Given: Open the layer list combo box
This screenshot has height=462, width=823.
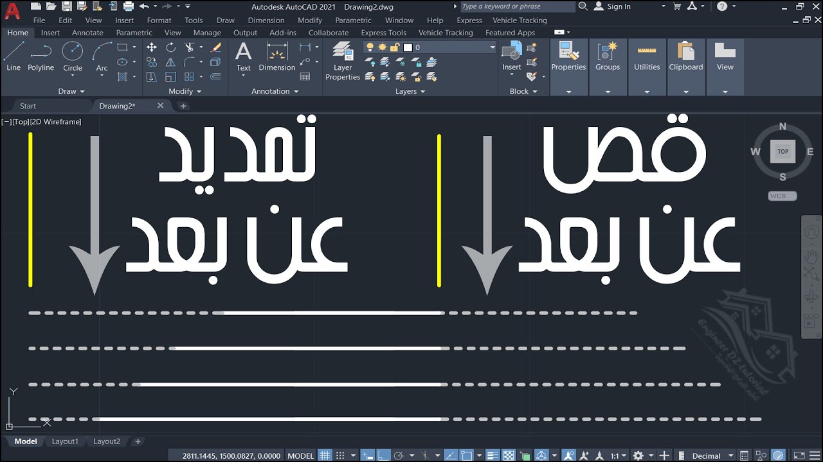Looking at the screenshot, I should pos(430,47).
